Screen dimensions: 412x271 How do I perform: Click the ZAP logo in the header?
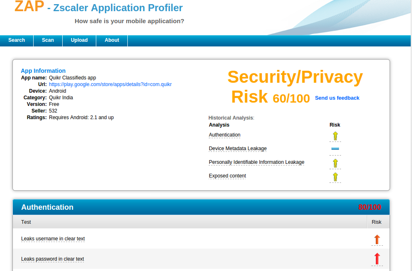29,7
